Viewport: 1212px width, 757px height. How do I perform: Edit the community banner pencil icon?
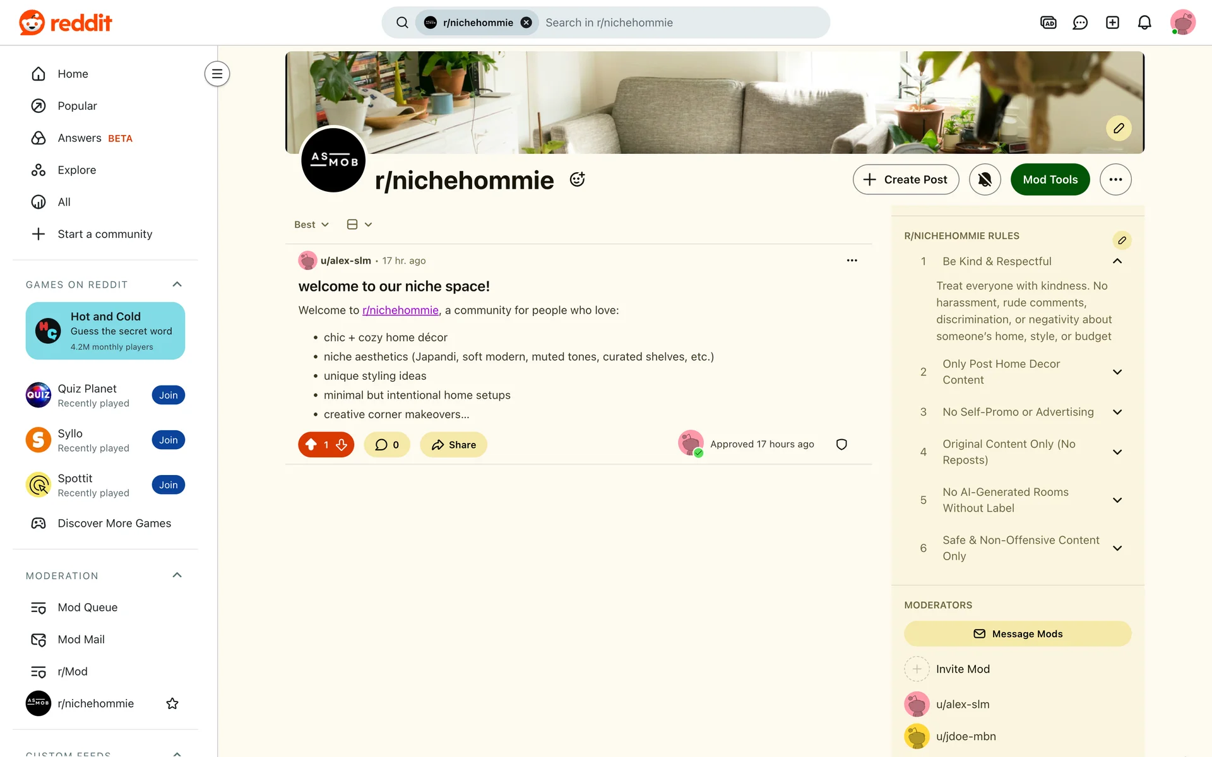click(x=1119, y=129)
